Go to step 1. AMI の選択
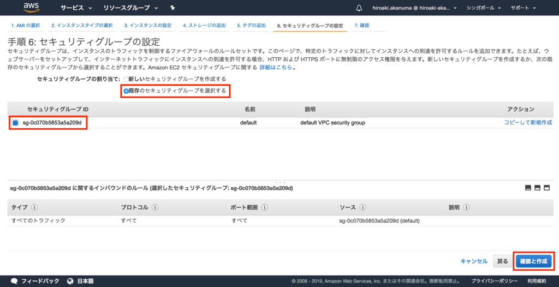This screenshot has height=287, width=559. (x=25, y=26)
